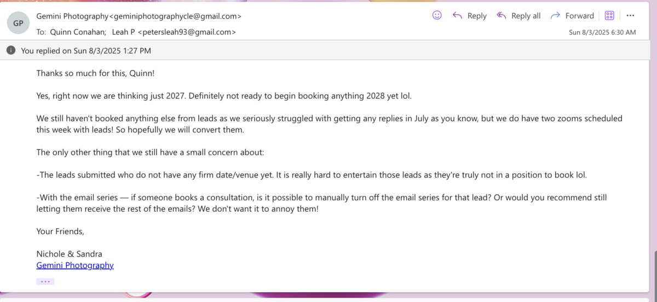Image resolution: width=657 pixels, height=302 pixels.
Task: Click the Reply button
Action: coord(470,16)
